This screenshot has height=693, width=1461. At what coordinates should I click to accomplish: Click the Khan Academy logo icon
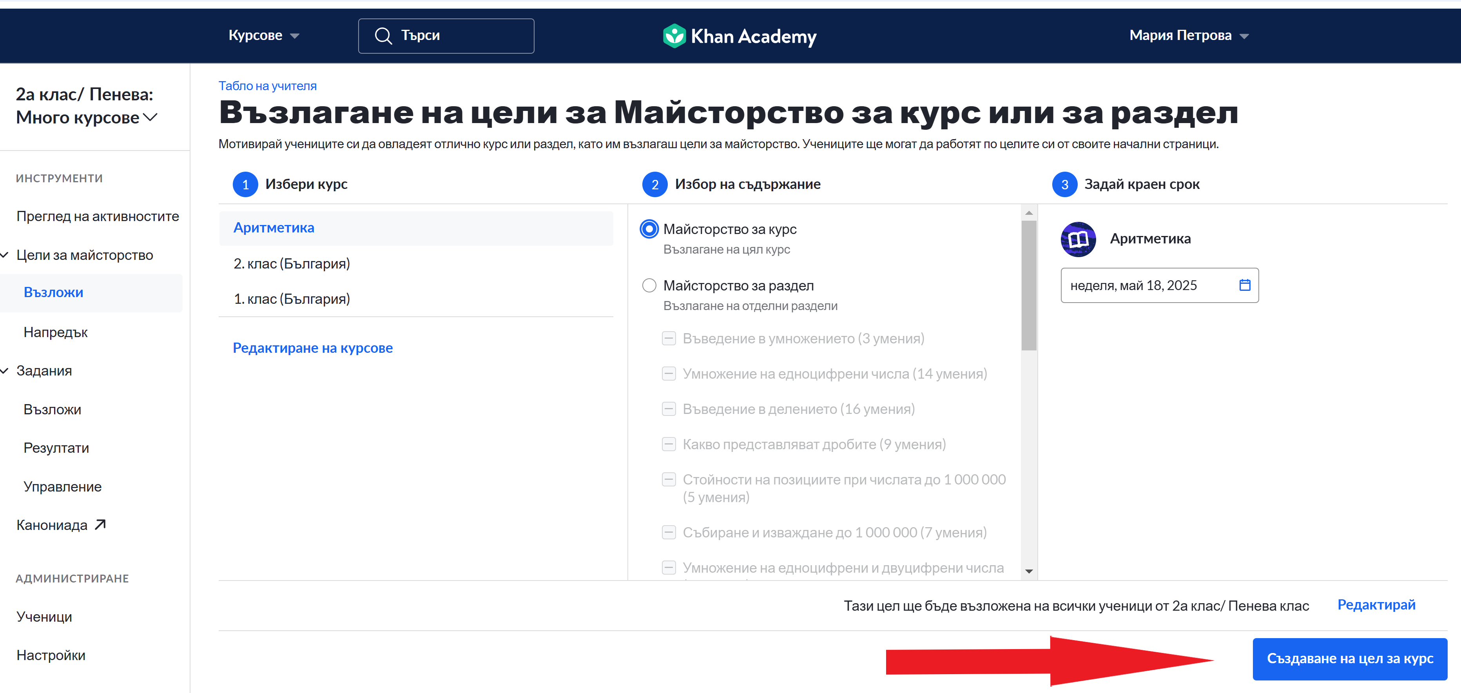674,36
